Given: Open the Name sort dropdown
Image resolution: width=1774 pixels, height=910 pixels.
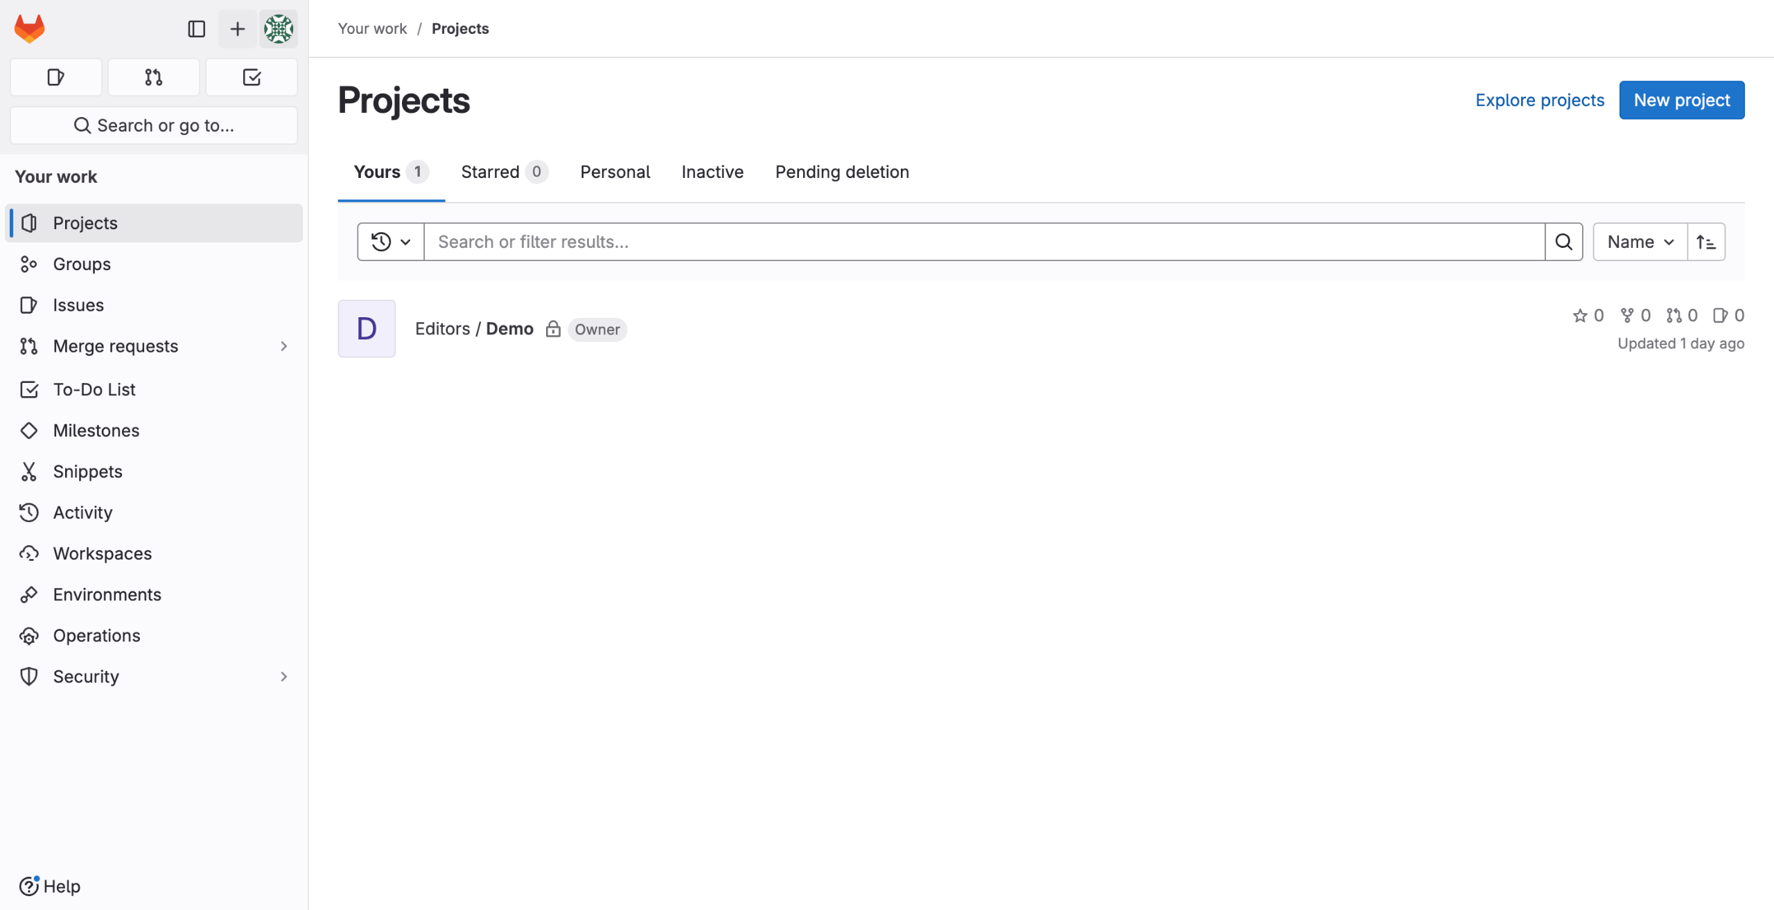Looking at the screenshot, I should point(1640,242).
